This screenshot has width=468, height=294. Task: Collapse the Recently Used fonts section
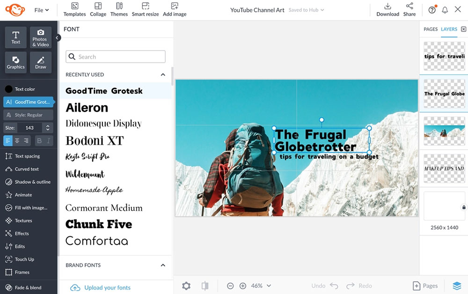click(x=163, y=74)
